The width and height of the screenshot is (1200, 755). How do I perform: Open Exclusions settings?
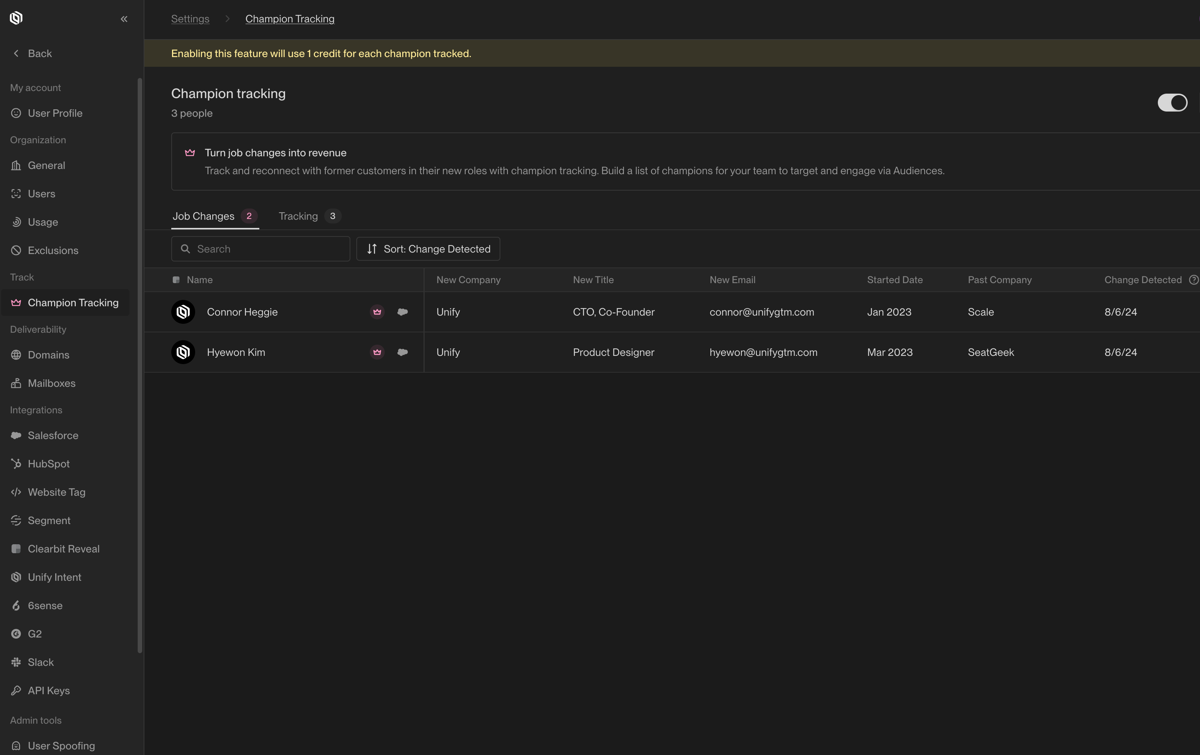coord(65,250)
